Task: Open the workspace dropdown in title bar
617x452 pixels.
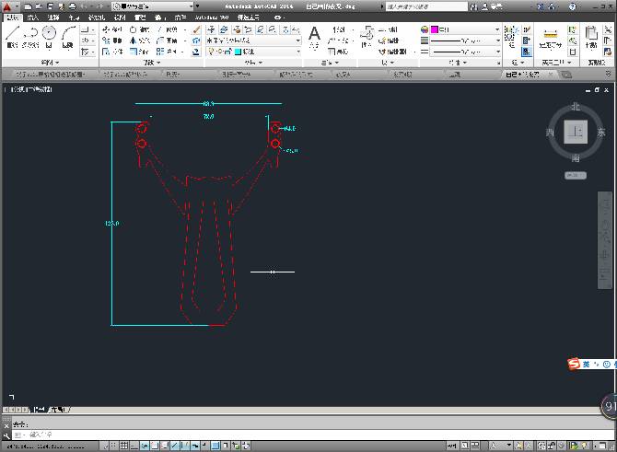Action: pyautogui.click(x=153, y=6)
